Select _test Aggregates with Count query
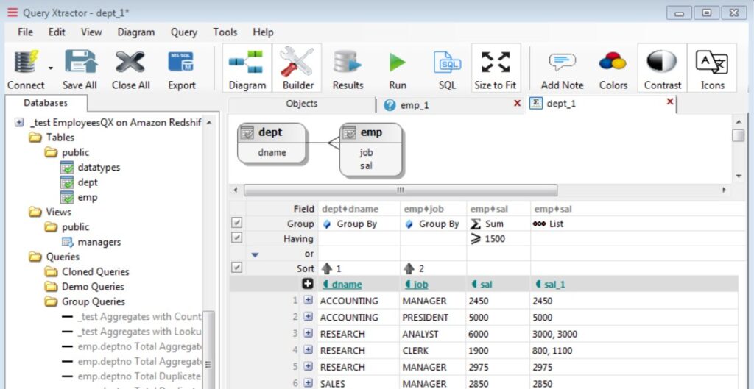Viewport: 754px width, 389px height. [x=139, y=316]
